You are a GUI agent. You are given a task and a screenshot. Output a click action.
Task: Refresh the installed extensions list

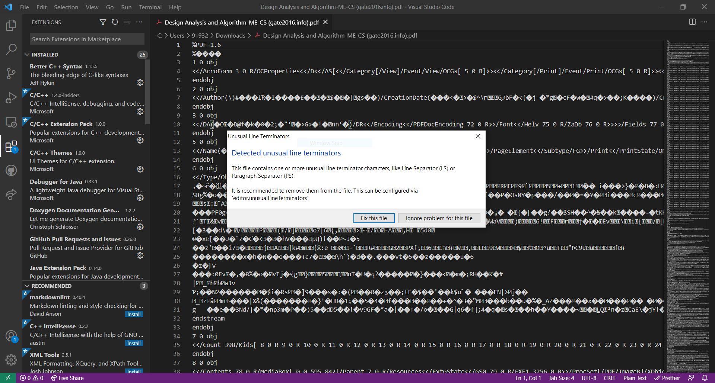[115, 22]
